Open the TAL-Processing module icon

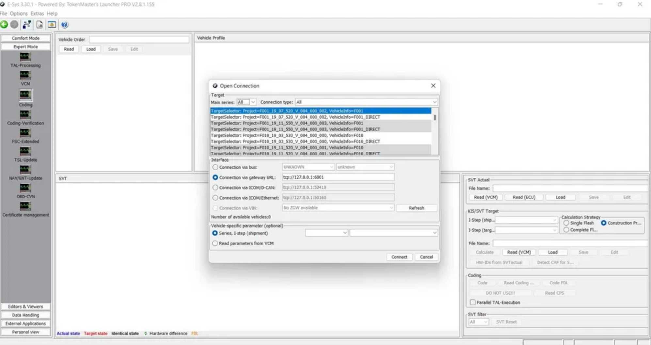[25, 57]
